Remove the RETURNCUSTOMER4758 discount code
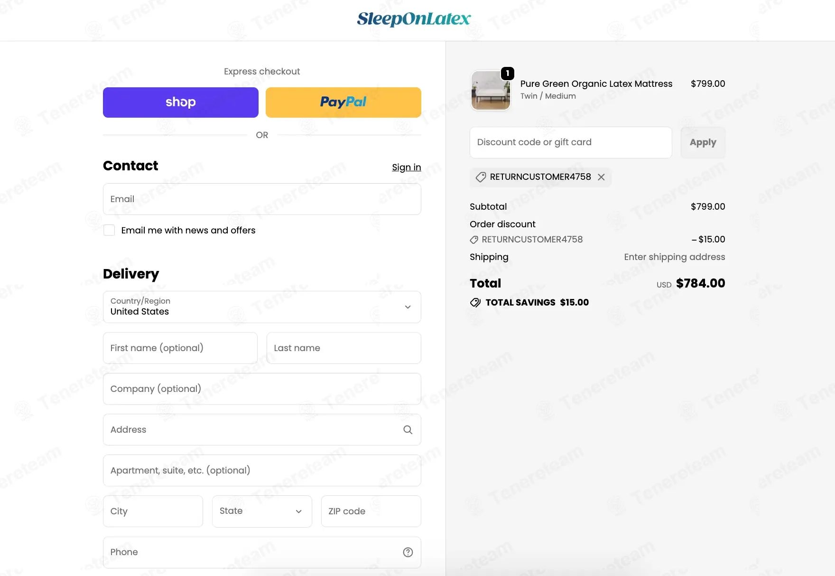This screenshot has height=576, width=835. coord(601,177)
